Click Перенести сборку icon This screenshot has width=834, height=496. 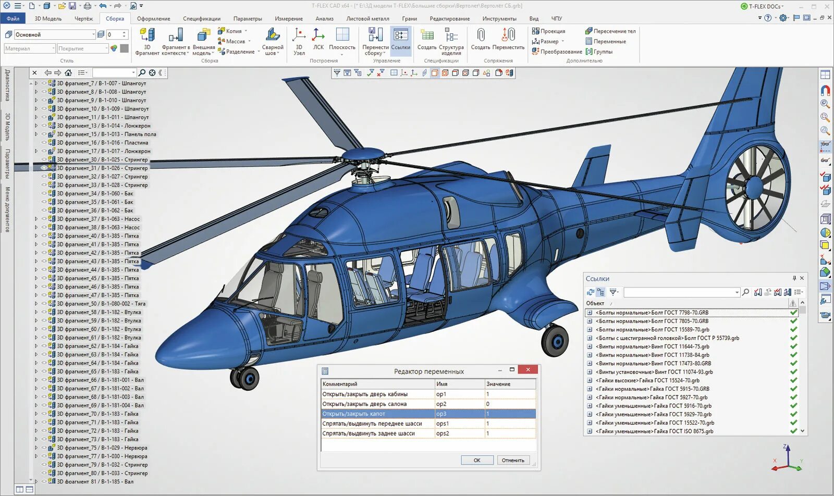375,41
